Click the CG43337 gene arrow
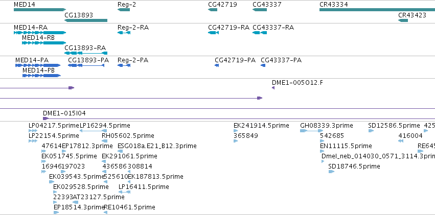Viewport: 435px width, 215px height. click(260, 10)
